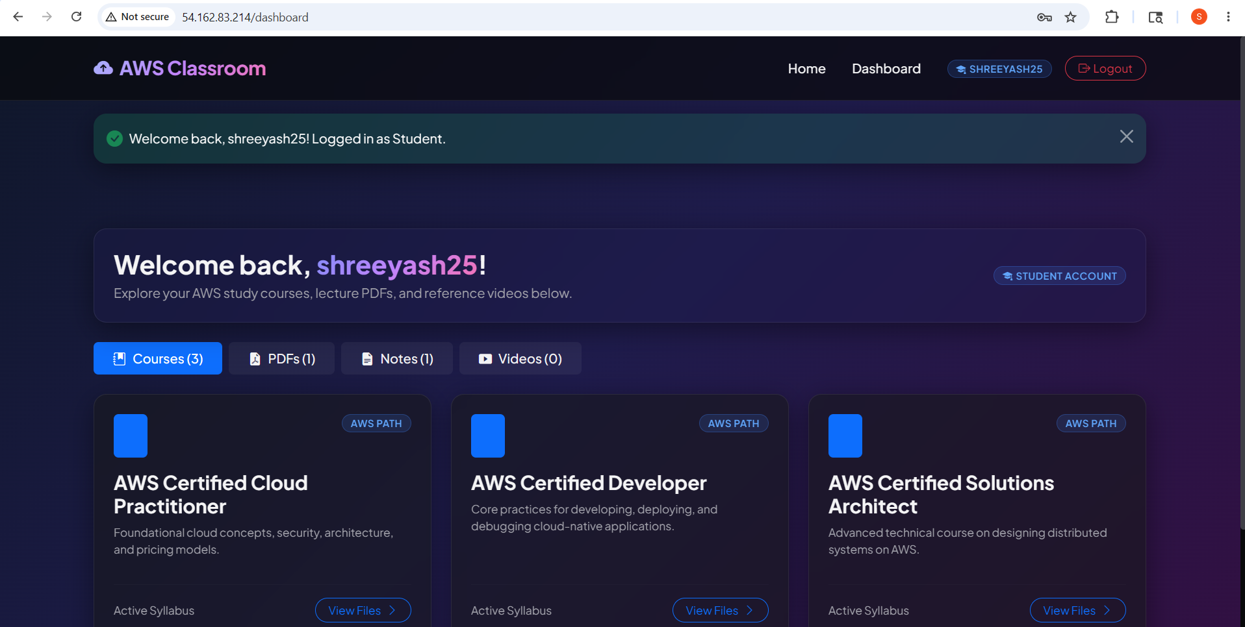Click 'Logged in as Student' banner message
This screenshot has width=1245, height=627.
379,139
